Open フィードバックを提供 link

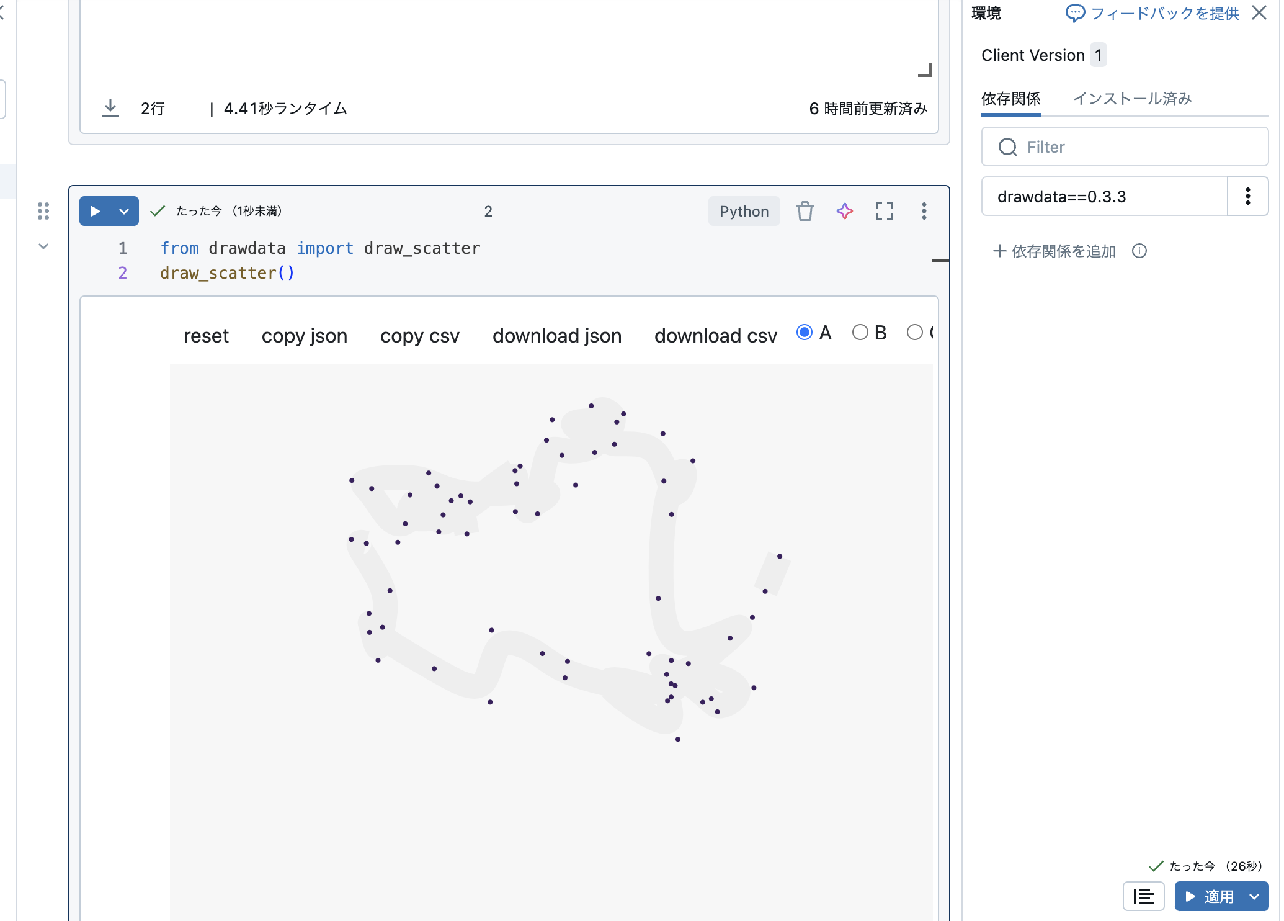[x=1152, y=13]
